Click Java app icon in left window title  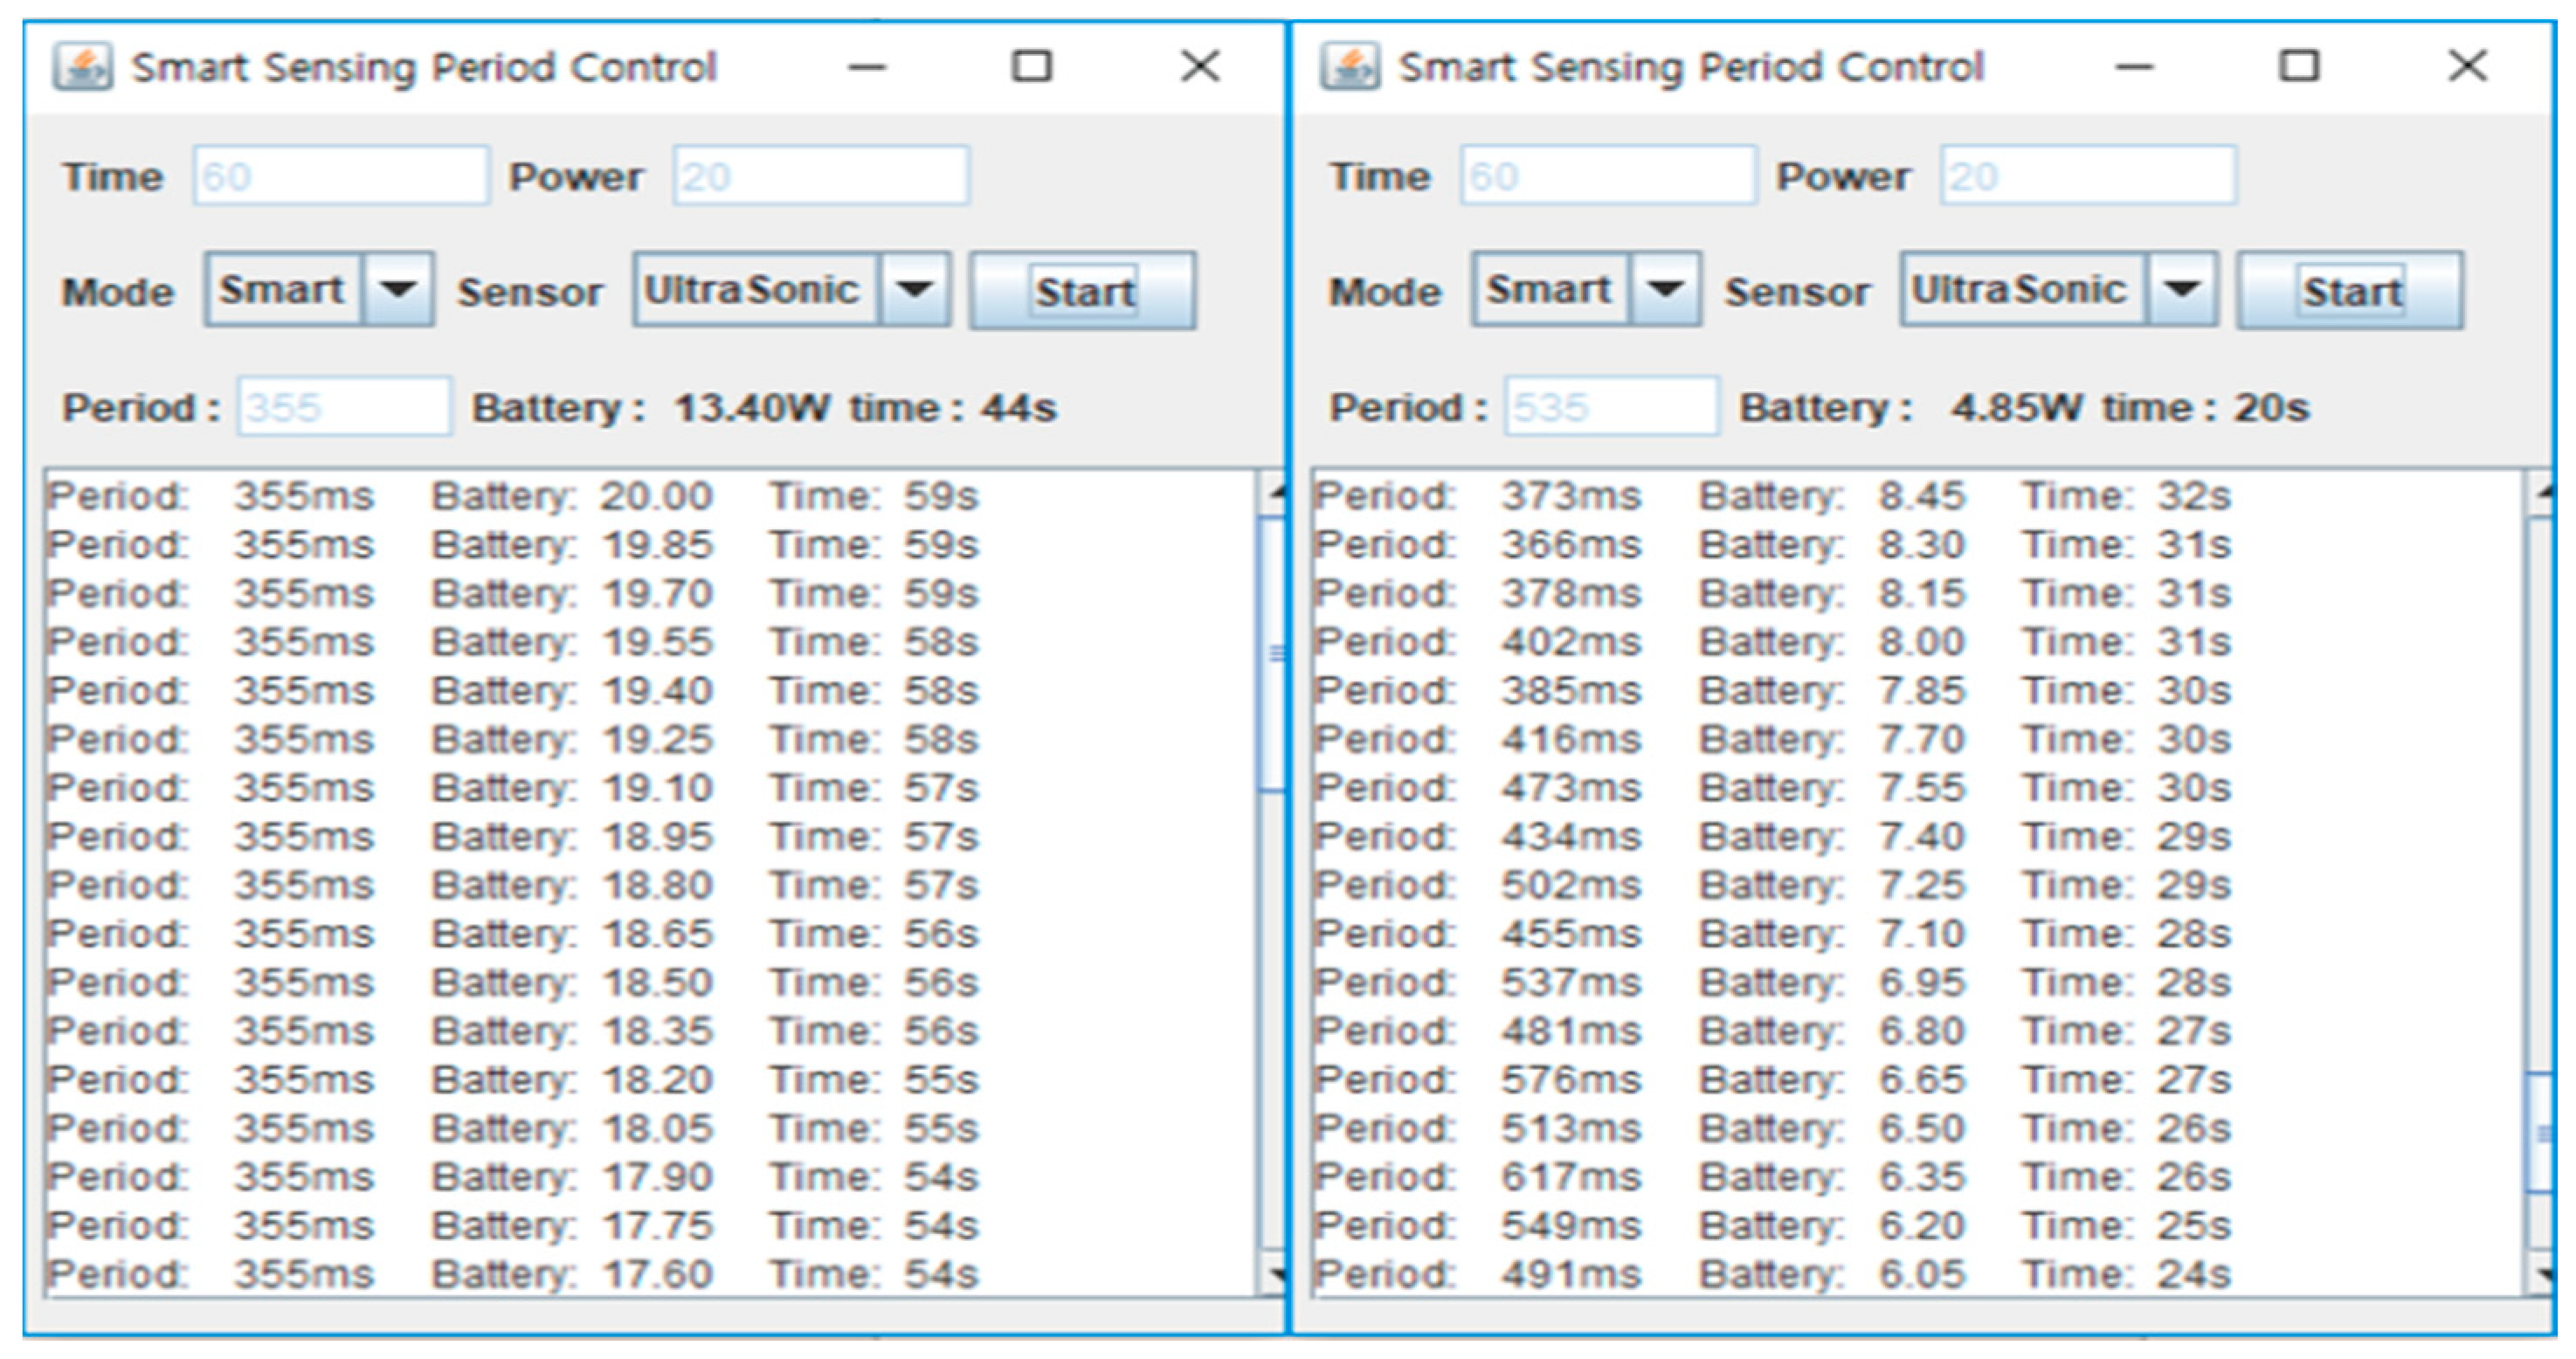82,66
